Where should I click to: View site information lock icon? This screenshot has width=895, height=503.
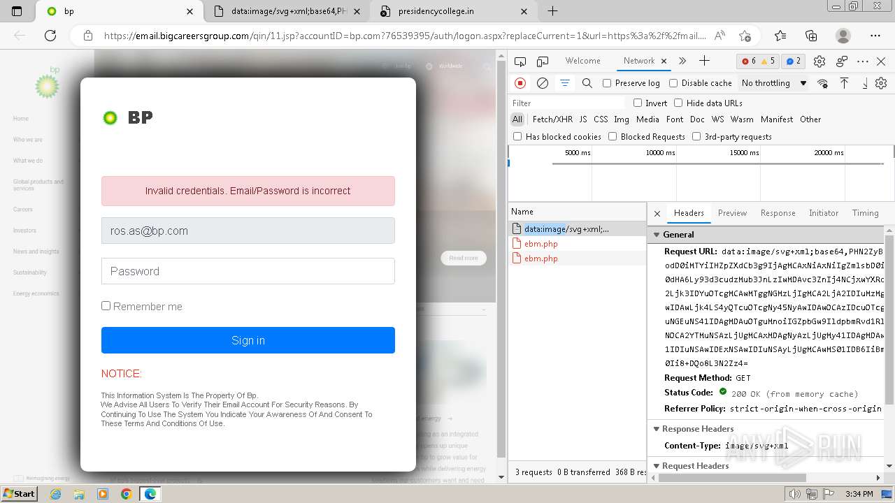(87, 36)
